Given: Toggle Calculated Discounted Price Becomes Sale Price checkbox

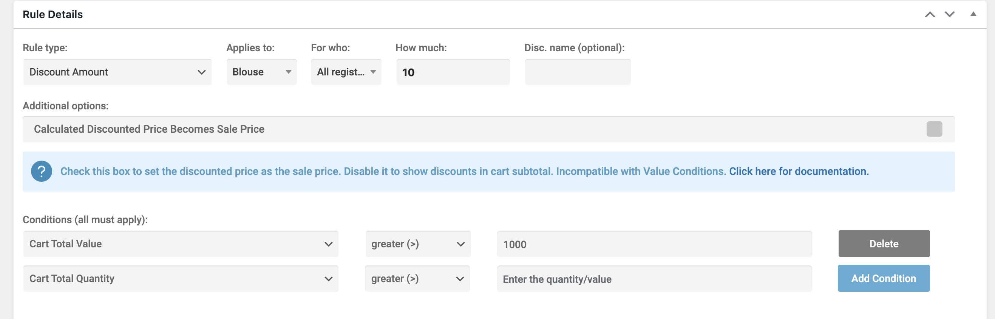Looking at the screenshot, I should coord(934,129).
